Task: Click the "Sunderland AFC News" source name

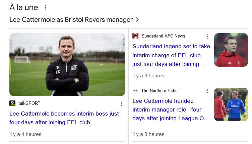Action: tap(163, 36)
